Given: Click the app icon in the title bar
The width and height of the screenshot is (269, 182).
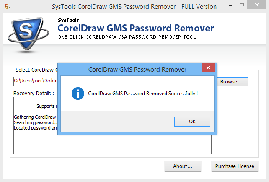Looking at the screenshot, I should coord(5,7).
